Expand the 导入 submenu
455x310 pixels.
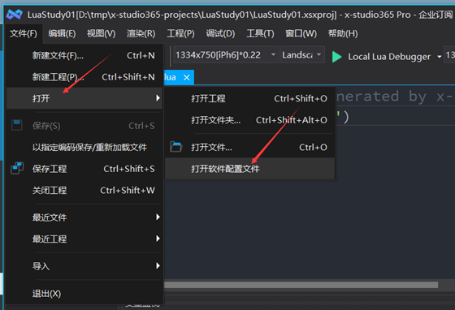[x=84, y=265]
